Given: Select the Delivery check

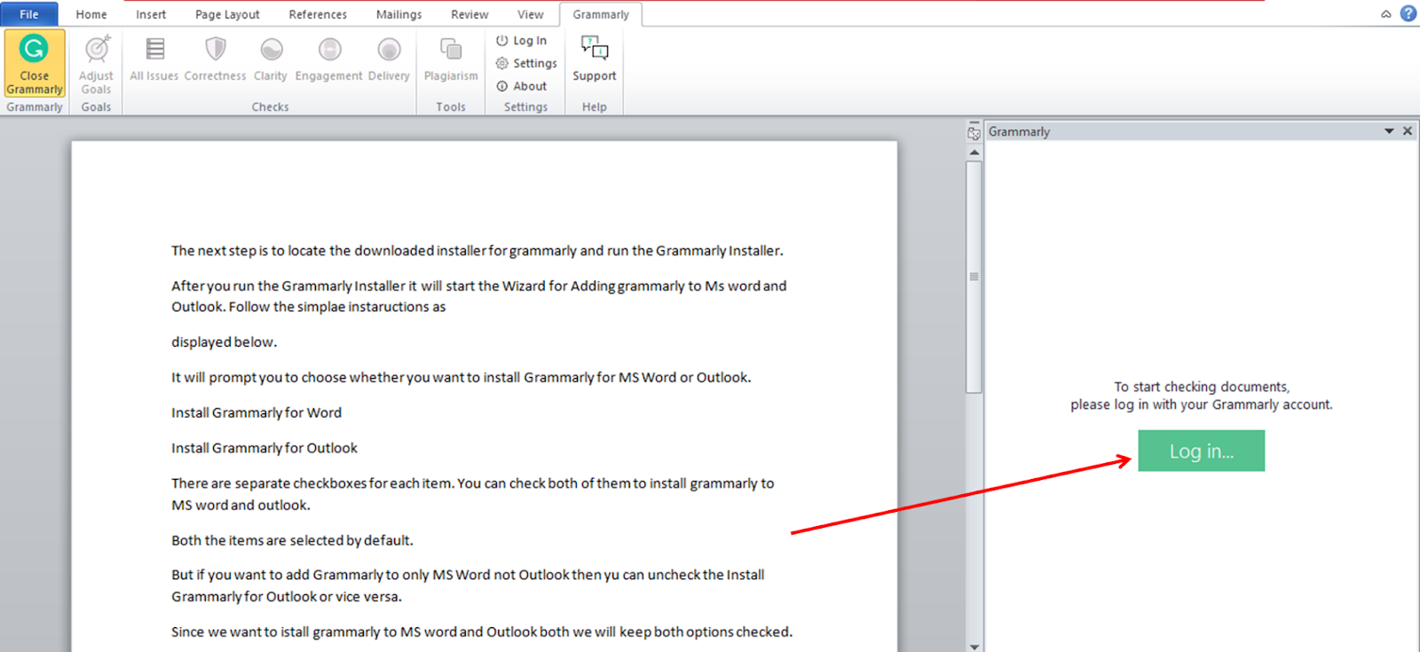Looking at the screenshot, I should pyautogui.click(x=389, y=60).
